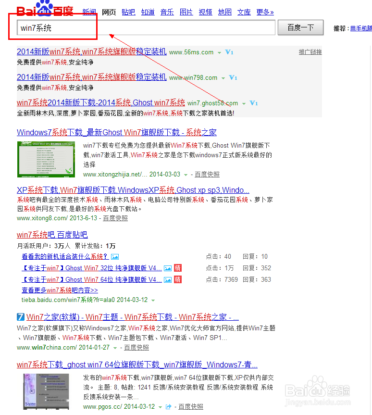The height and width of the screenshot is (415, 372).
Task: Open the recommended 用手机 link
Action: (x=361, y=28)
